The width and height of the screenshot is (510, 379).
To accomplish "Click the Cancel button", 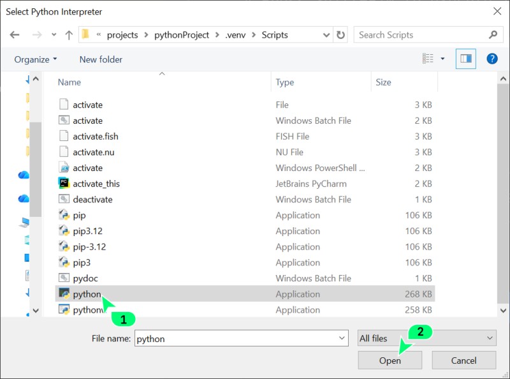I will pos(463,360).
